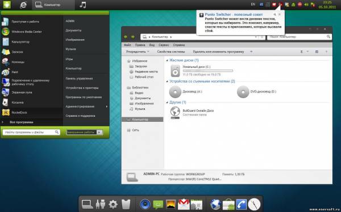The width and height of the screenshot is (341, 212).
Task: Click the Компьютер taskbar button
Action: click(53, 5)
